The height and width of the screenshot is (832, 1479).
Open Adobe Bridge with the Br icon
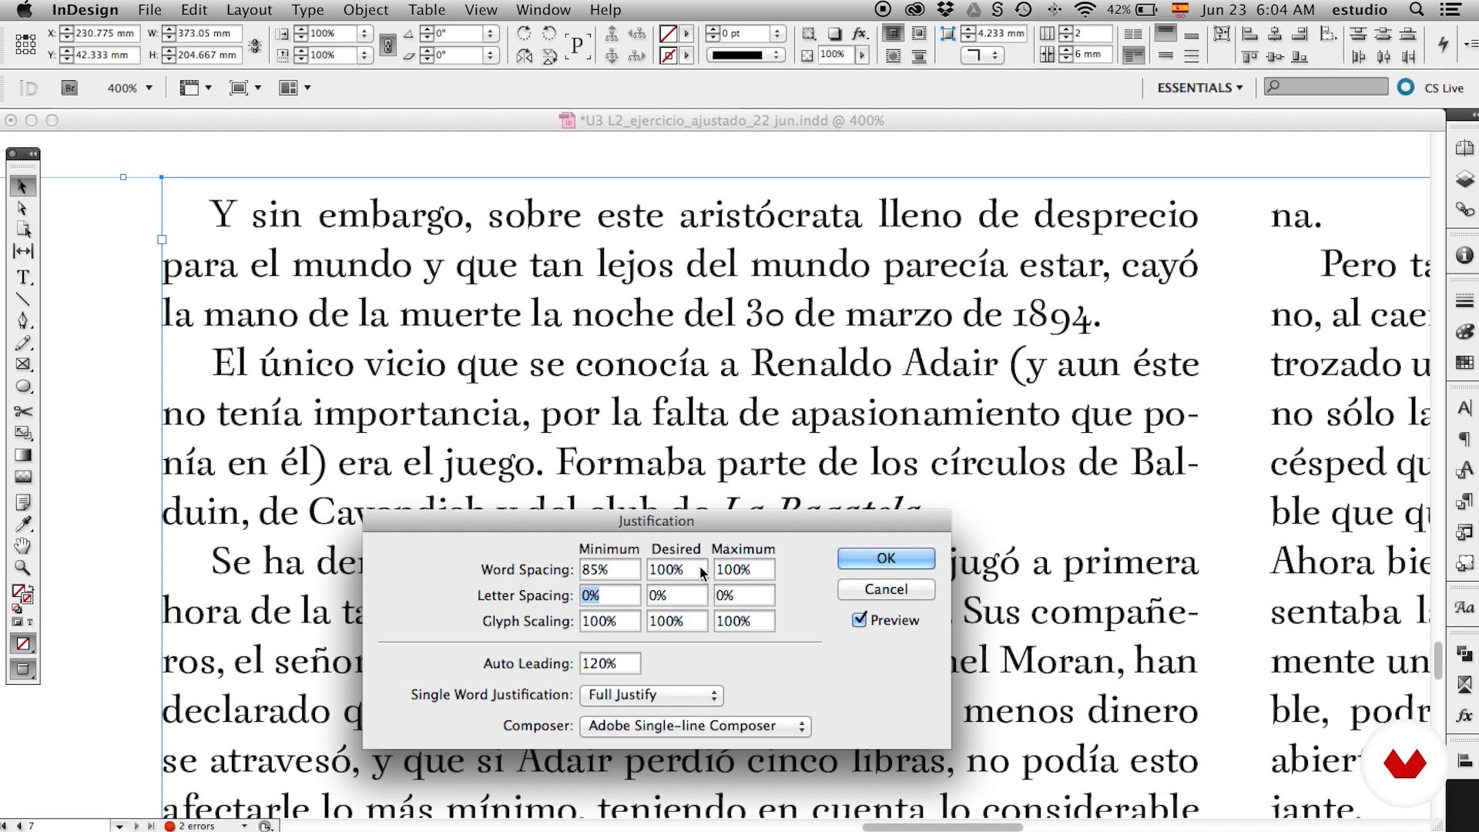(69, 88)
